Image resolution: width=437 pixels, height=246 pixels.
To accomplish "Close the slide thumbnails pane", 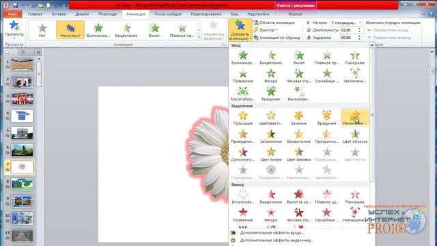I will [x=38, y=52].
